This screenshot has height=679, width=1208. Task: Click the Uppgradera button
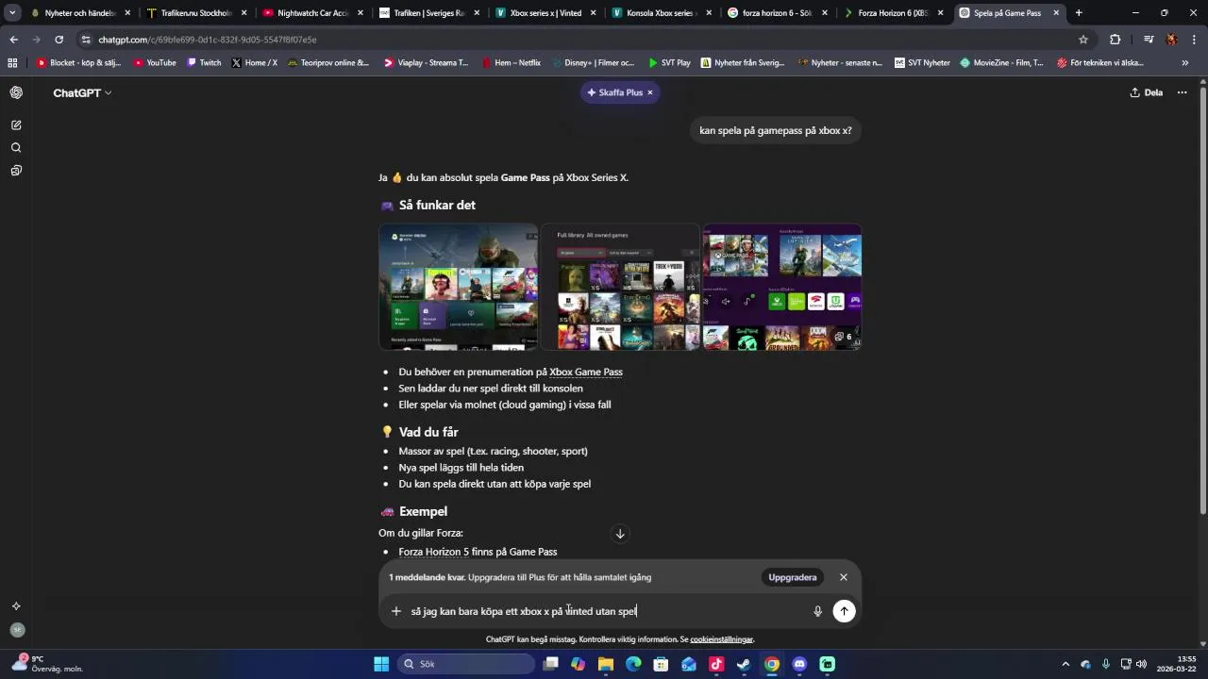coord(792,577)
